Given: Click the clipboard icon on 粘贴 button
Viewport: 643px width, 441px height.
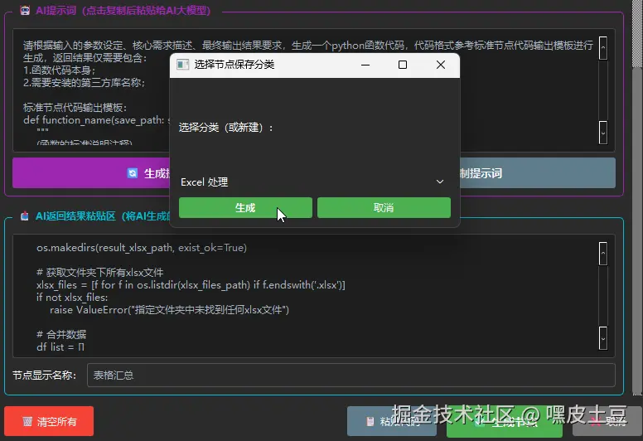Looking at the screenshot, I should point(370,421).
